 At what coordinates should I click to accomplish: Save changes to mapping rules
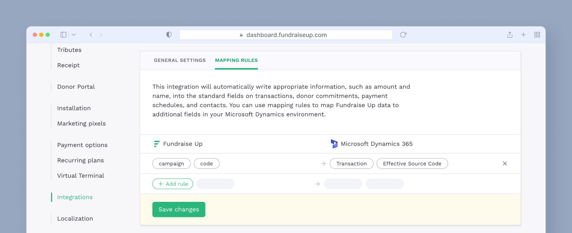(179, 210)
